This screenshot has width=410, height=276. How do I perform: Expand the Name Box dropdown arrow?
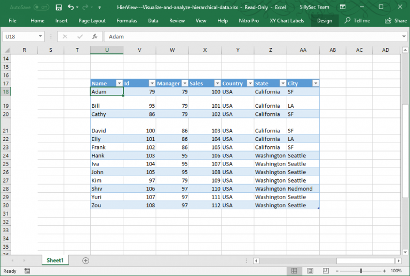click(x=41, y=36)
